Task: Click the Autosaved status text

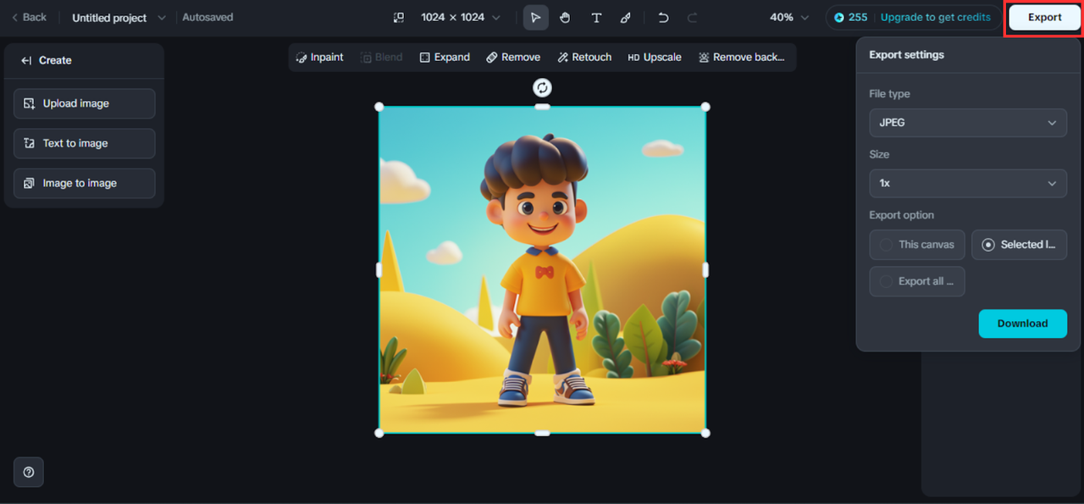Action: 207,17
